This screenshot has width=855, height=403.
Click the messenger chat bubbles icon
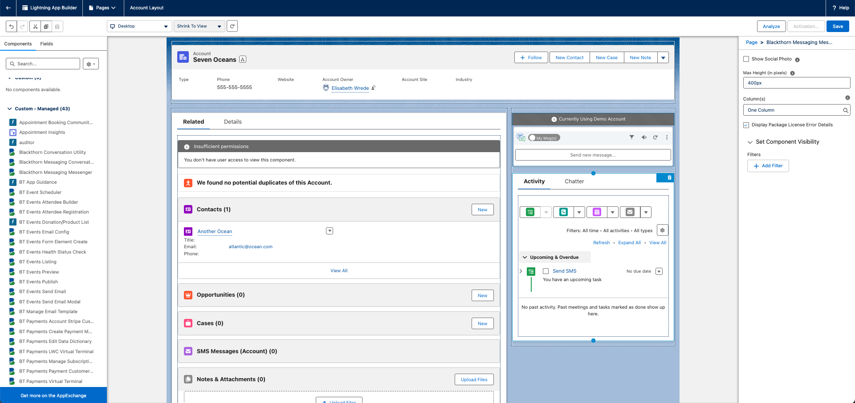click(x=521, y=137)
